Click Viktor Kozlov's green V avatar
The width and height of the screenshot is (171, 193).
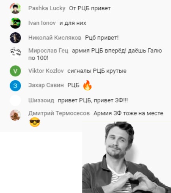(15, 71)
